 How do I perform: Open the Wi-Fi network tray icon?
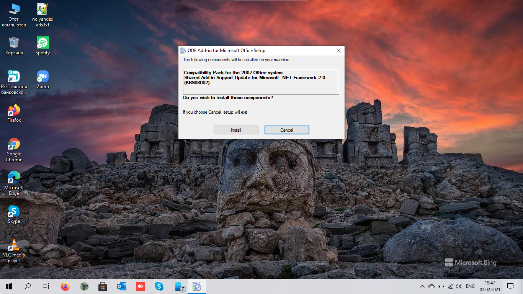tap(450, 286)
